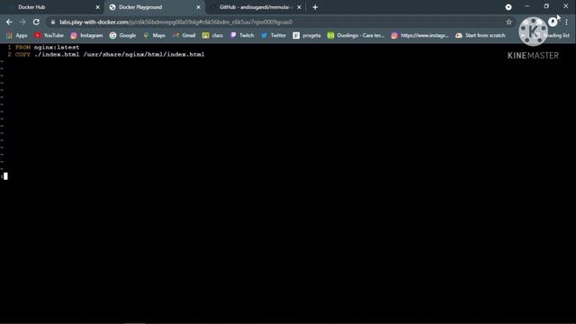Open the Maps bookmark

click(x=154, y=35)
